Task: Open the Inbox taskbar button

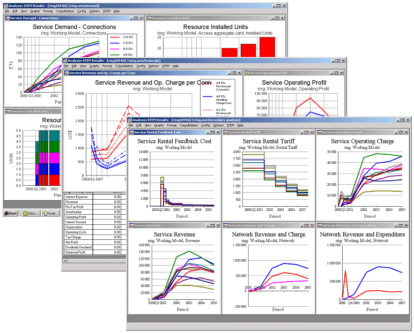Action: 30,213
